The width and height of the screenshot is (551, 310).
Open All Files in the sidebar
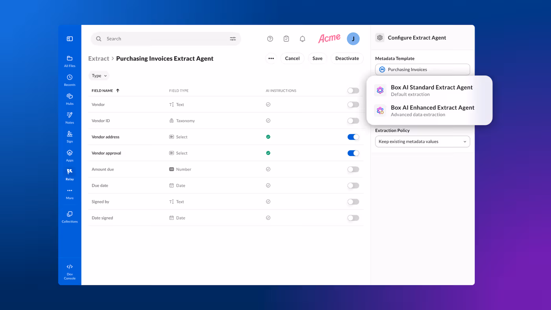click(x=70, y=61)
